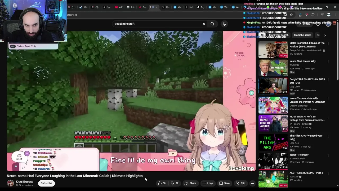Open Chrome media controls icon

322,15
